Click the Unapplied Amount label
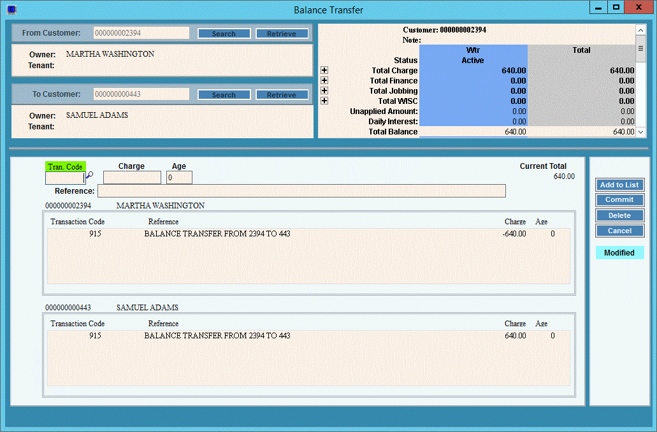This screenshot has height=432, width=657. [x=384, y=111]
